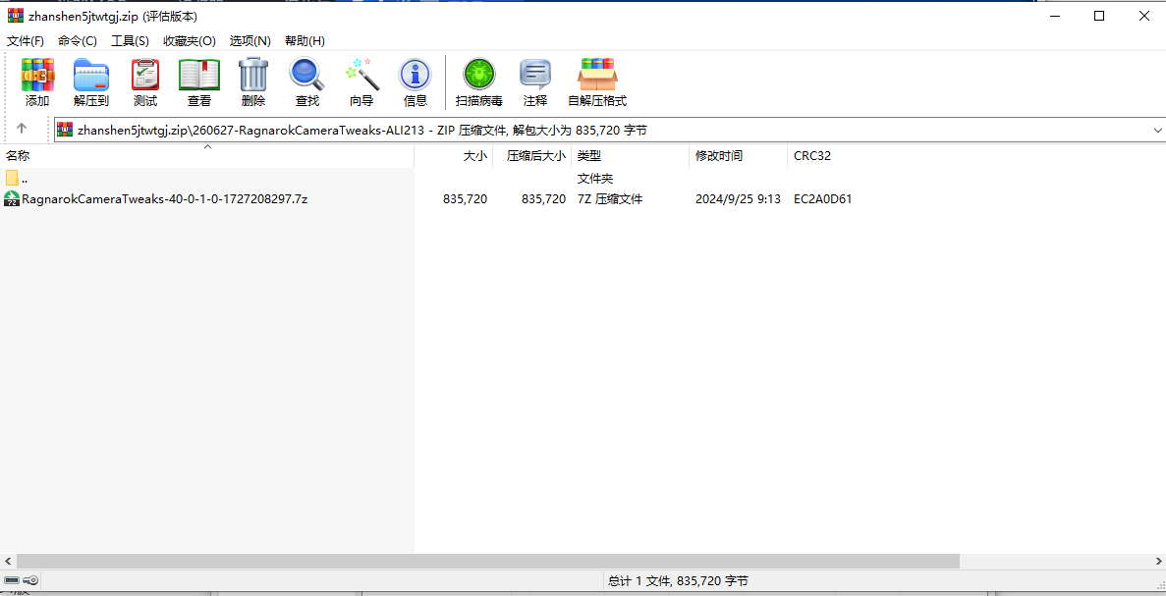Click the 2024/9/25 9:13 modified time cell
1166x596 pixels.
(x=738, y=199)
